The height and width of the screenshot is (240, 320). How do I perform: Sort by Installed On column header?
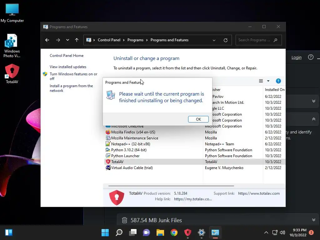pos(274,90)
